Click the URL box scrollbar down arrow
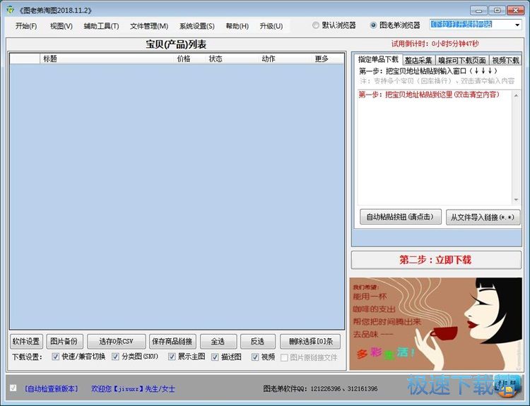The image size is (530, 406). 516,200
